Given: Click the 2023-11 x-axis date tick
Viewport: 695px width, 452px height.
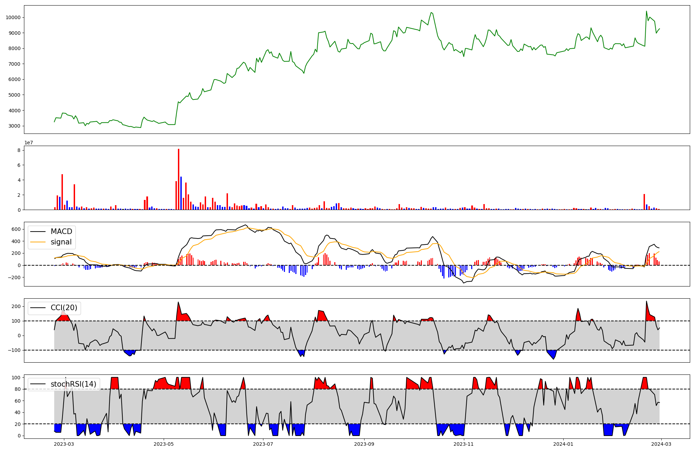Looking at the screenshot, I should point(464,444).
